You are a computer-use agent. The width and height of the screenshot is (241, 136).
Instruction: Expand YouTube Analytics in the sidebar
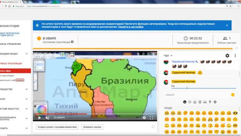point(27,109)
